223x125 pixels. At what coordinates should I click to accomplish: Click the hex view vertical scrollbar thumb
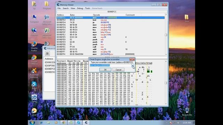point(166,83)
